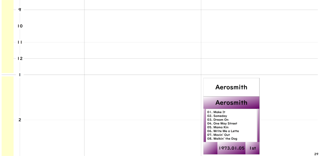Click track 06. Write Me a Lette

[x=223, y=131]
